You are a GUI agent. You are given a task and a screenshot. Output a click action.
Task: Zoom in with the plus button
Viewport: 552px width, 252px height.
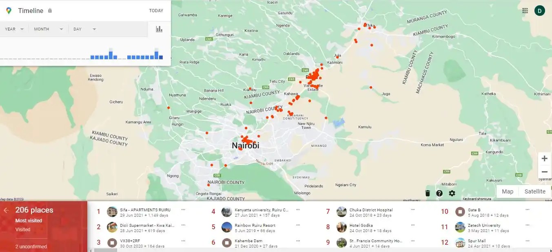pyautogui.click(x=544, y=159)
